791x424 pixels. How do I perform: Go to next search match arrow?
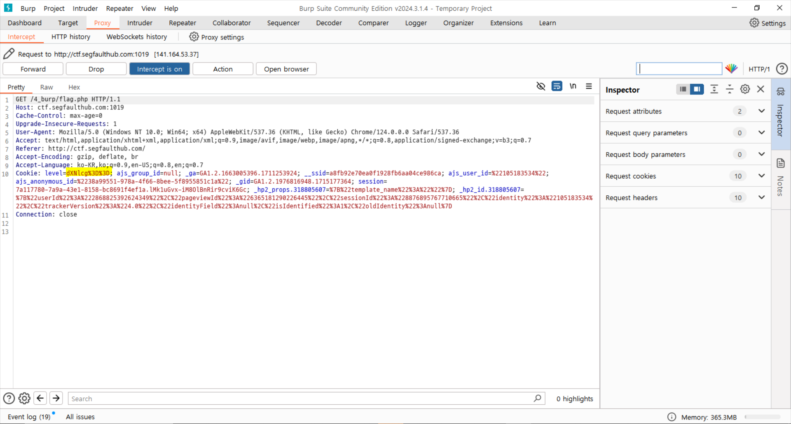coord(56,398)
